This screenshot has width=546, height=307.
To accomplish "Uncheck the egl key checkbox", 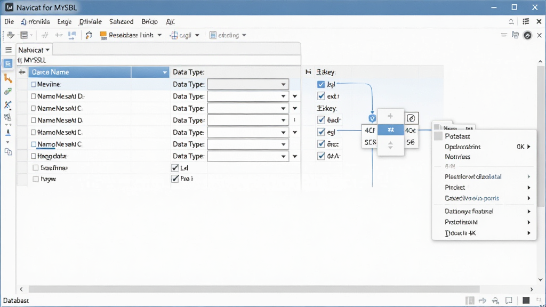I will click(x=321, y=132).
